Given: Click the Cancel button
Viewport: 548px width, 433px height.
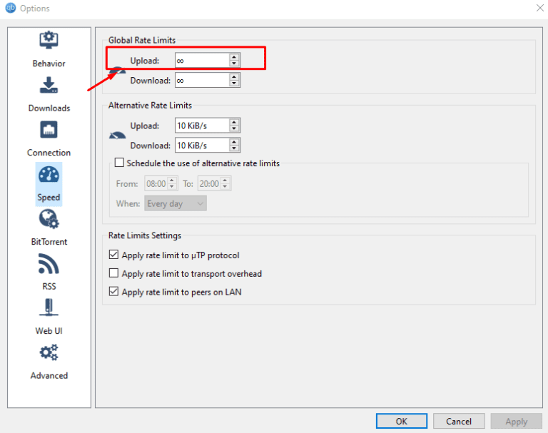Looking at the screenshot, I should (459, 421).
